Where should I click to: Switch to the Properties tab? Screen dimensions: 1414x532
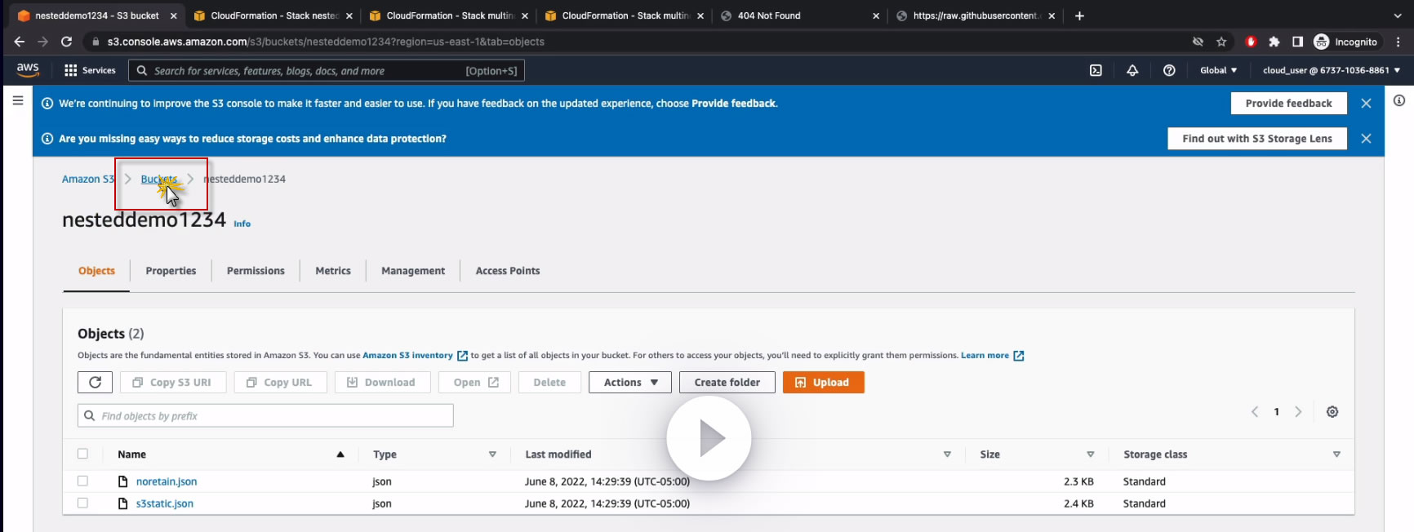pos(171,271)
